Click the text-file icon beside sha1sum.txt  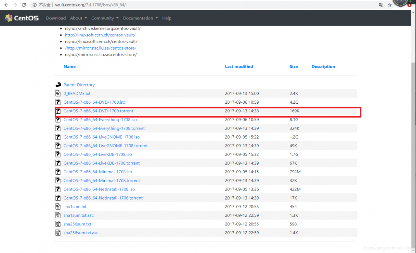[x=58, y=207]
